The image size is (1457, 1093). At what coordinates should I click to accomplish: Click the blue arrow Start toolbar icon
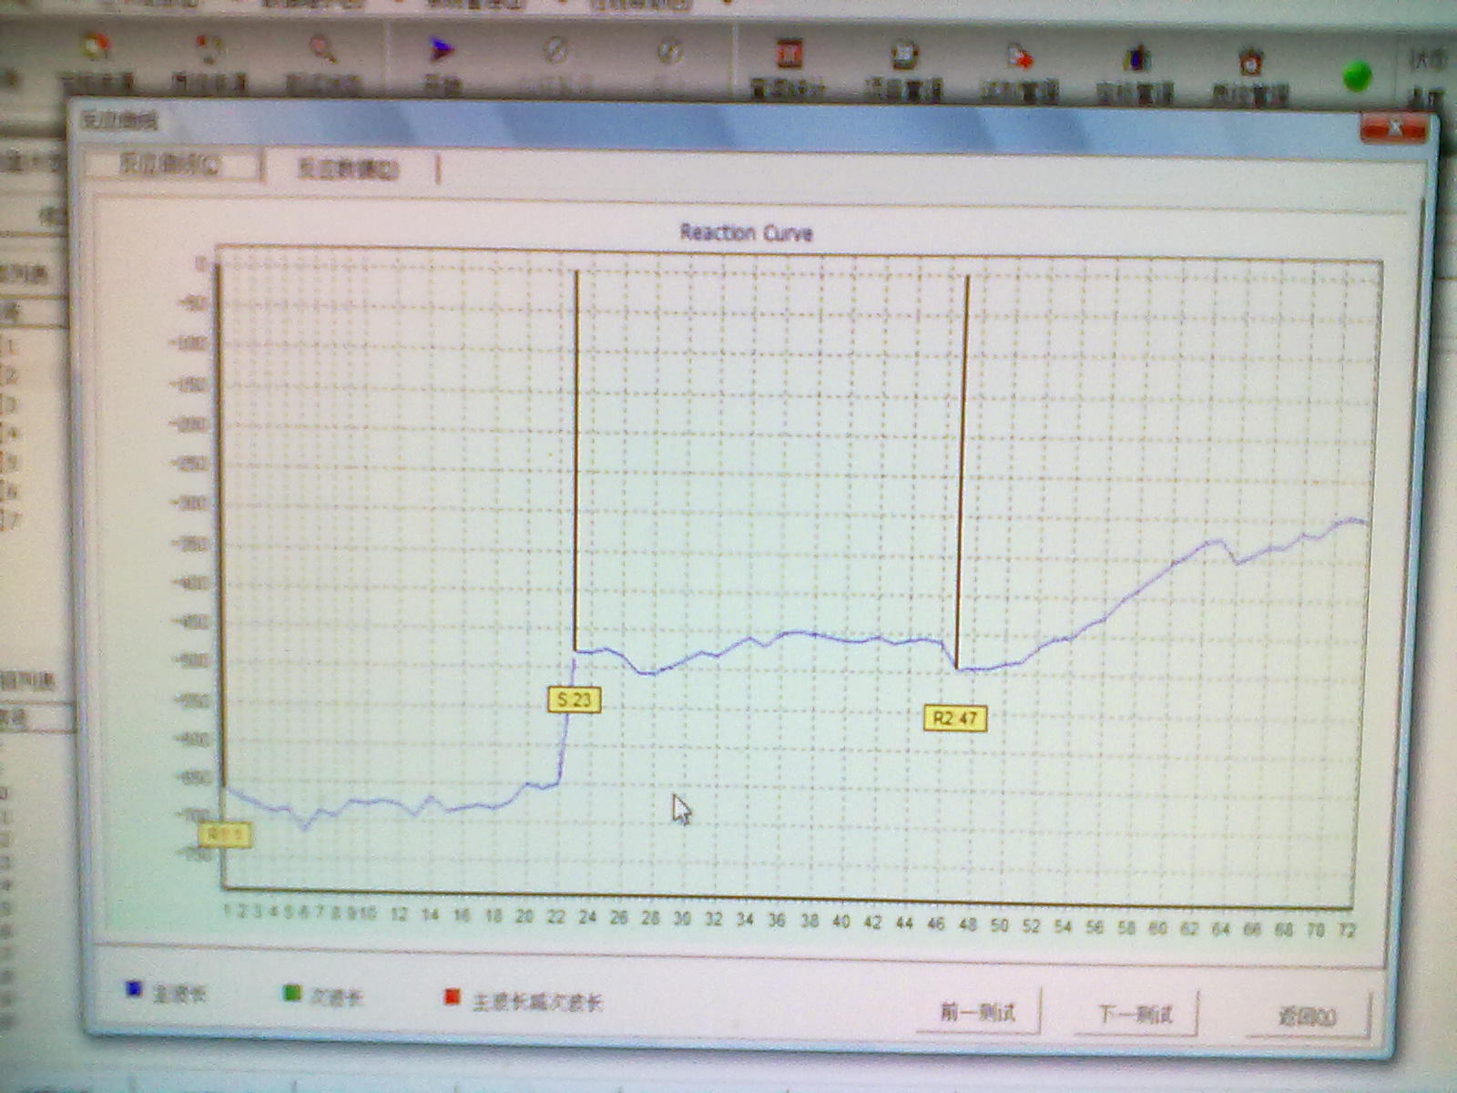pyautogui.click(x=442, y=50)
